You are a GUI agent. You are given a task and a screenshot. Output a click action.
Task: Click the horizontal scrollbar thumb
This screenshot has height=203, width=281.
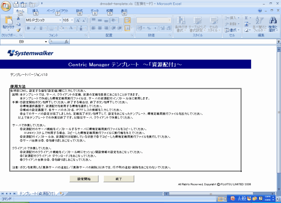[x=211, y=194]
